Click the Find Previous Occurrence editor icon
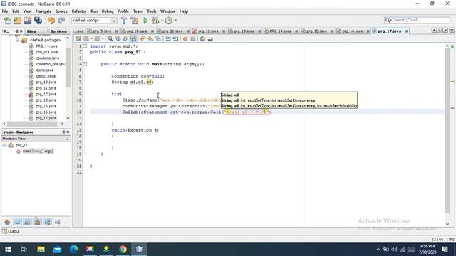 (118, 38)
